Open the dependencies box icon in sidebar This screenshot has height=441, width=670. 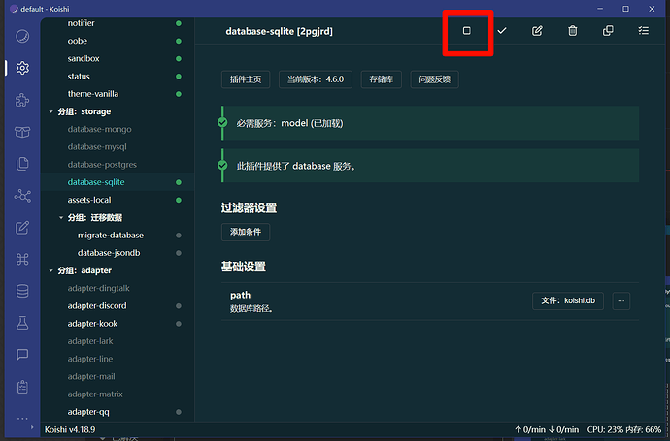click(22, 132)
